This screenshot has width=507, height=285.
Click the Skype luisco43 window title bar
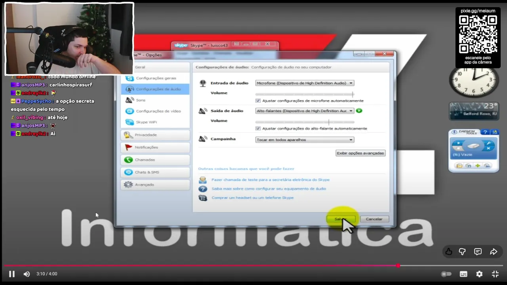tap(225, 45)
